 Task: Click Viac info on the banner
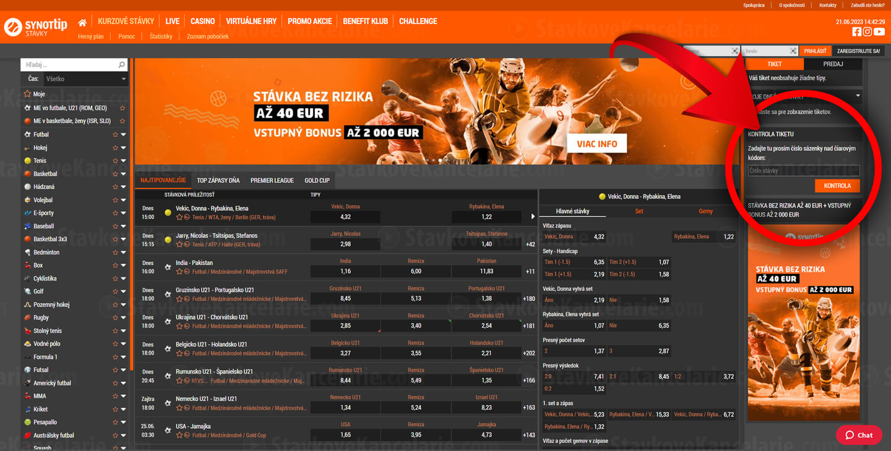click(x=597, y=144)
